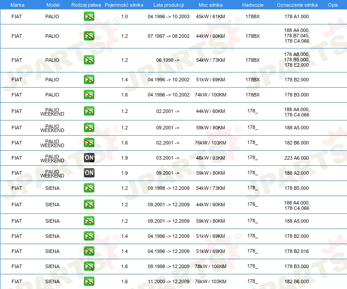Image resolution: width=347 pixels, height=289 pixels.
Task: Click dates 09.1998 -> 12.2009 in Siena 1.2 row
Action: point(169,188)
